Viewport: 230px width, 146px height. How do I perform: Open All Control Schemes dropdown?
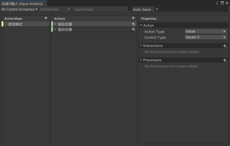pyautogui.click(x=19, y=9)
